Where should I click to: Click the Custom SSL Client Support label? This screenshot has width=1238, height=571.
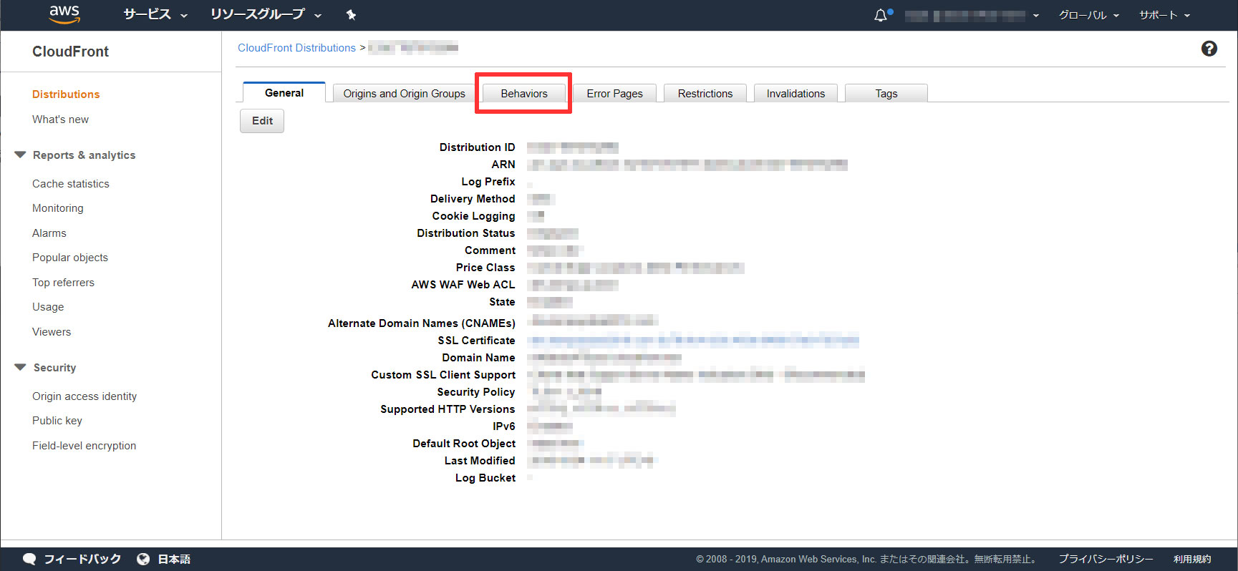pos(443,375)
